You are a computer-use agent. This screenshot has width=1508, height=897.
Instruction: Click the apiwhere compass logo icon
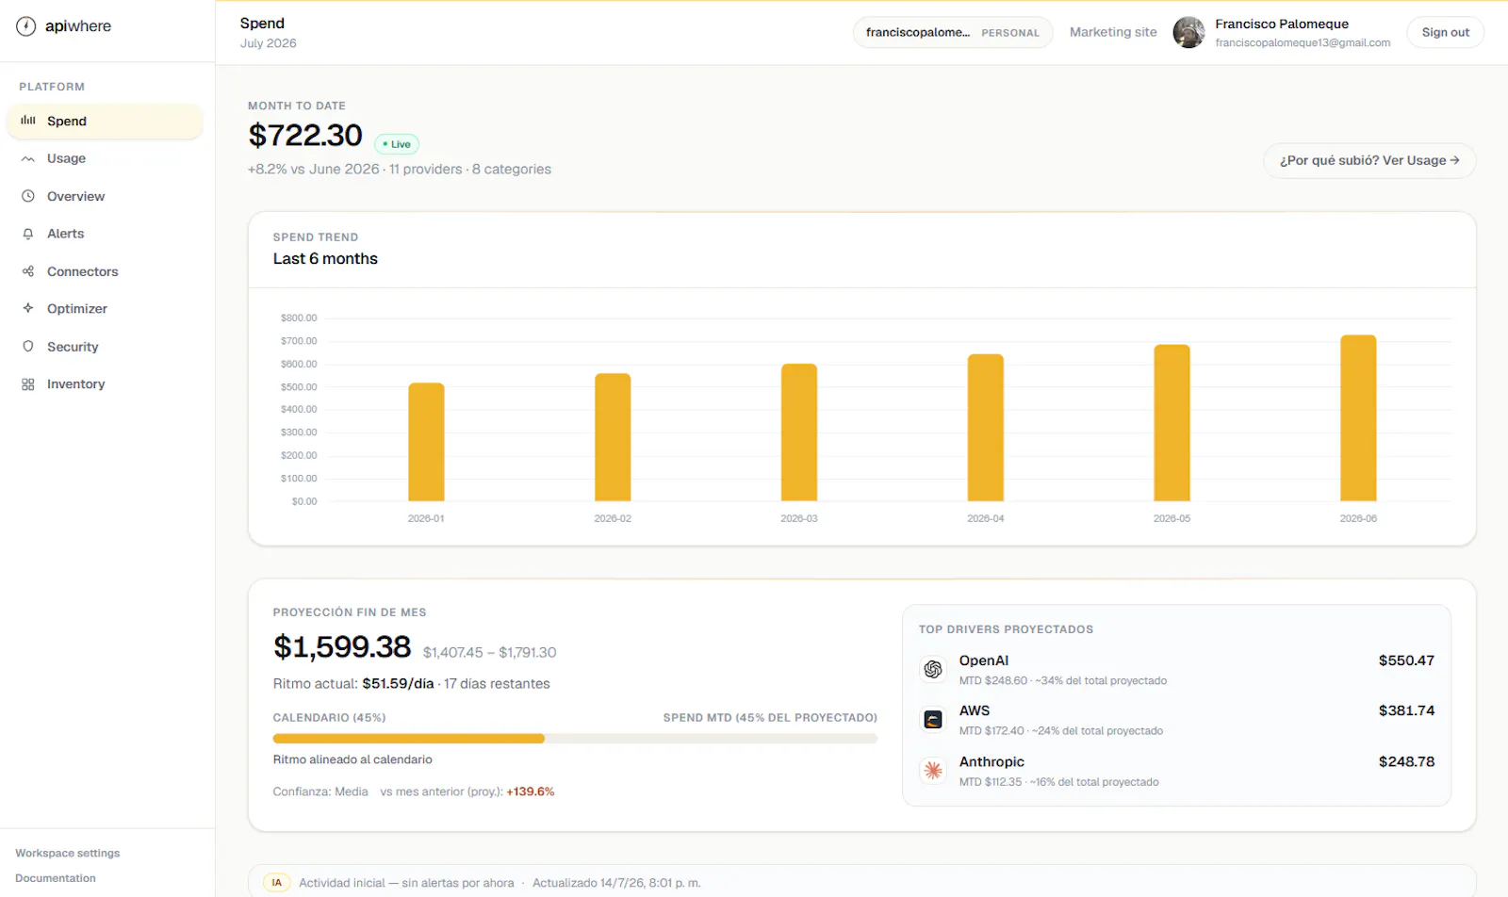pyautogui.click(x=26, y=26)
